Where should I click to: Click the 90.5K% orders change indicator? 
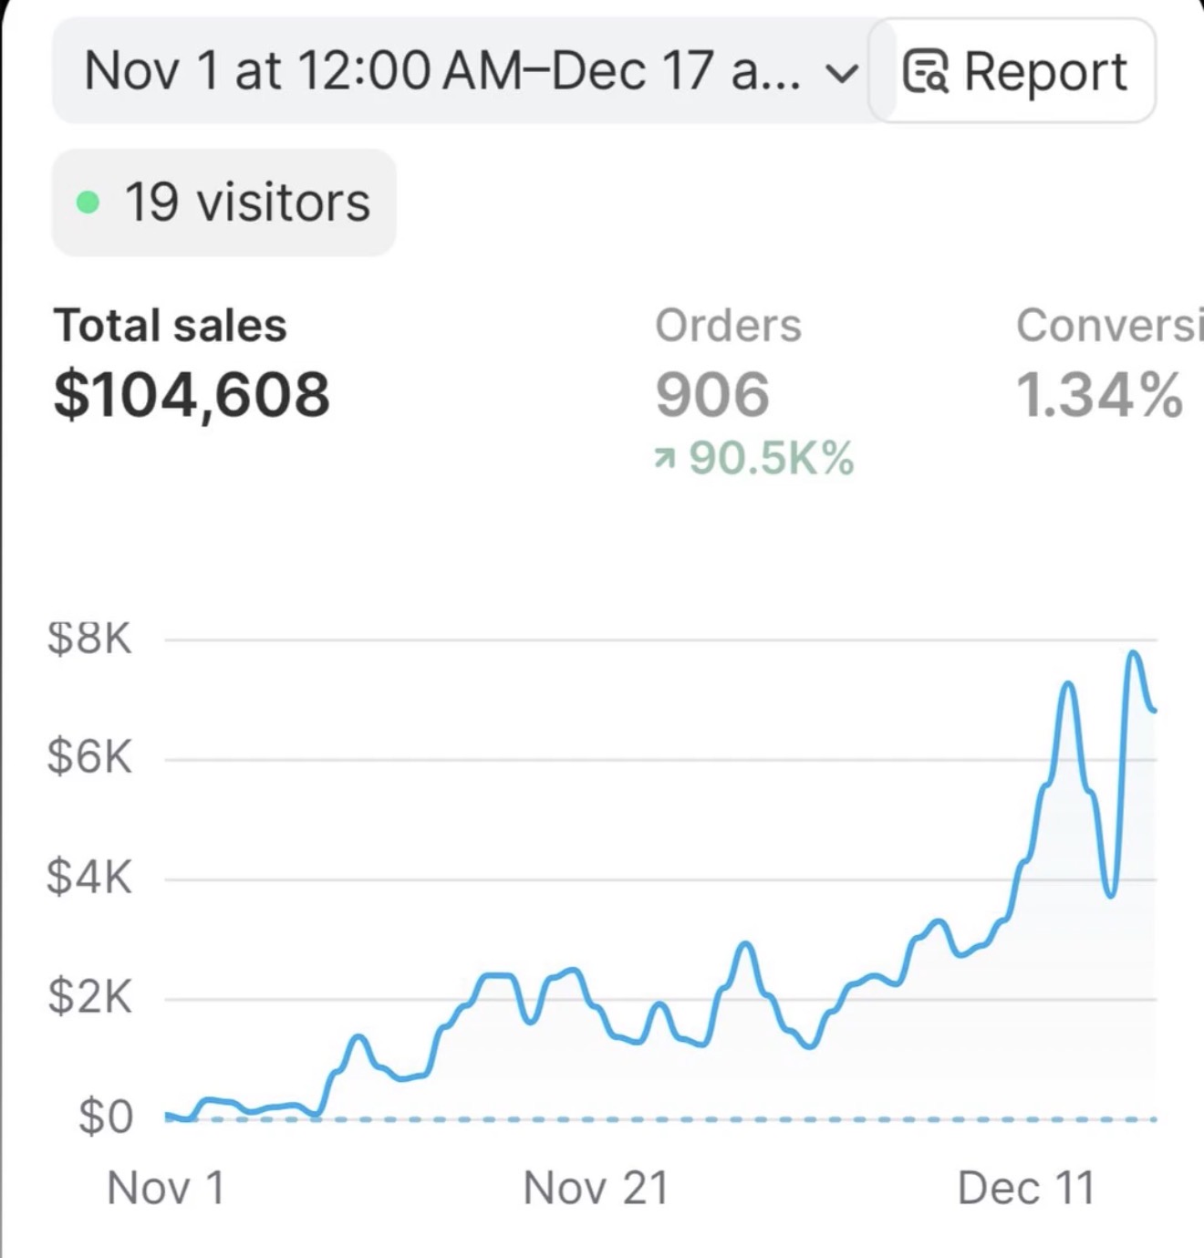pos(754,458)
